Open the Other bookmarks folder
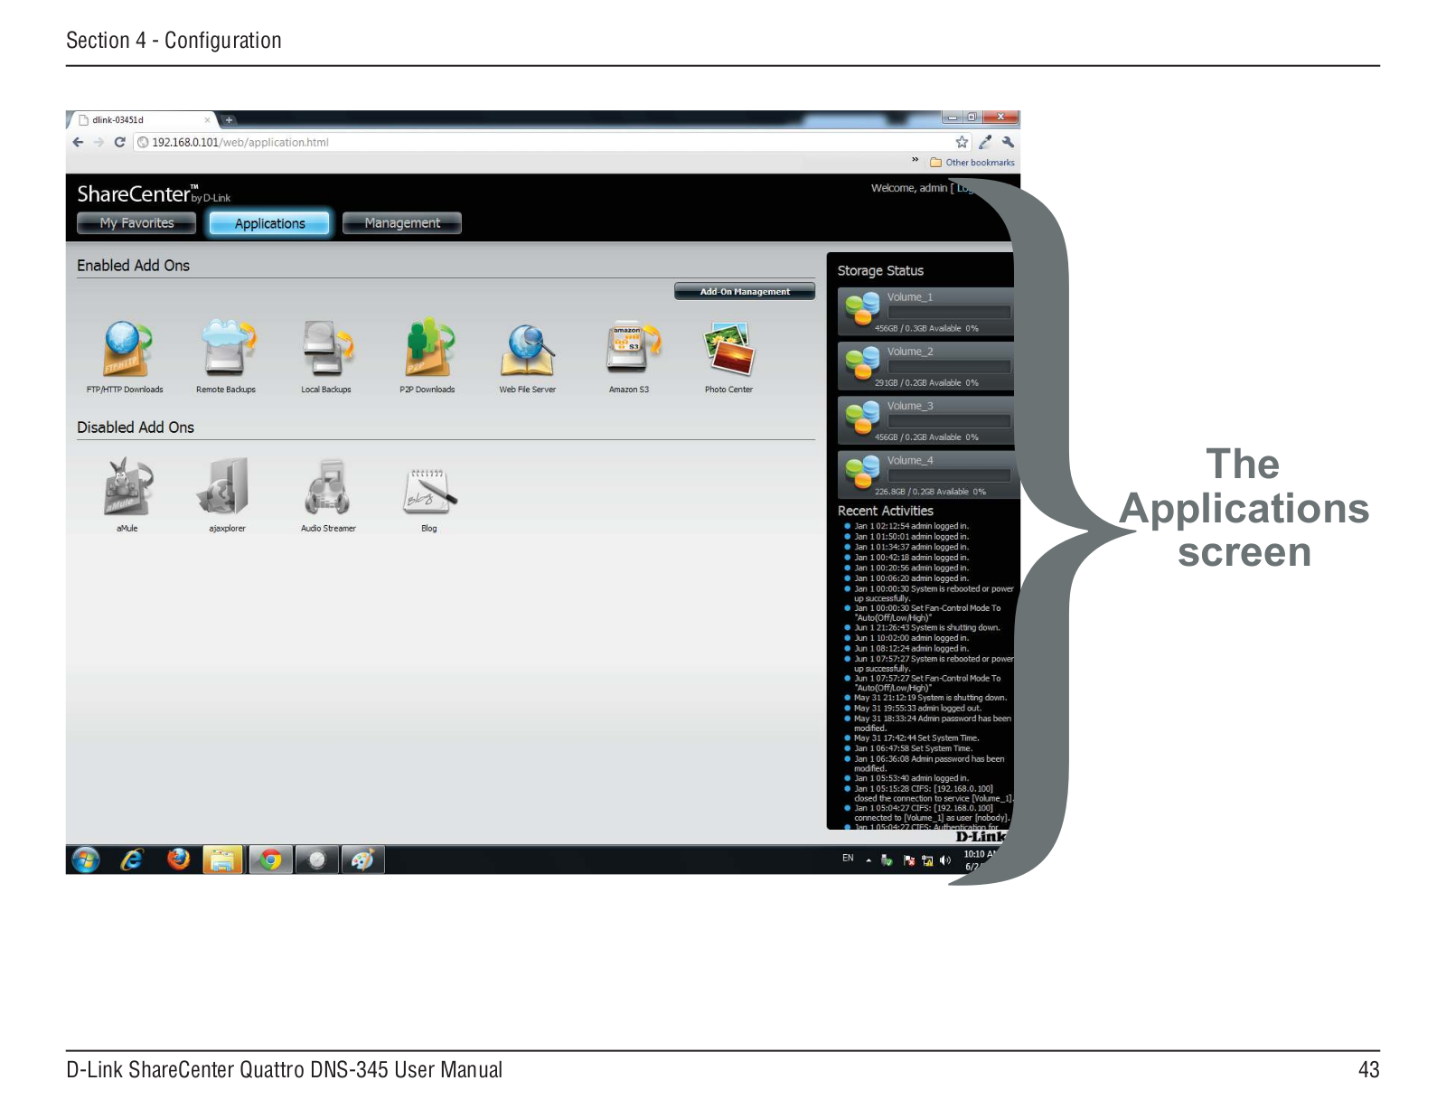1446x1118 pixels. [972, 163]
